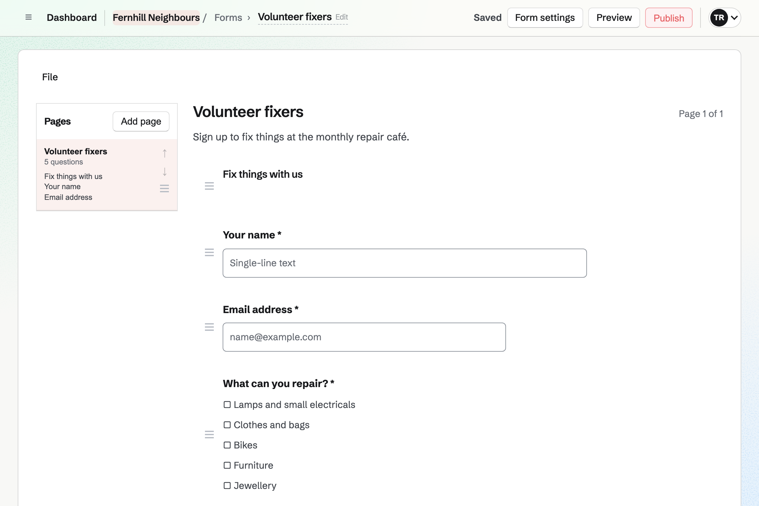Click into Email address input
Viewport: 759px width, 506px height.
pos(364,337)
